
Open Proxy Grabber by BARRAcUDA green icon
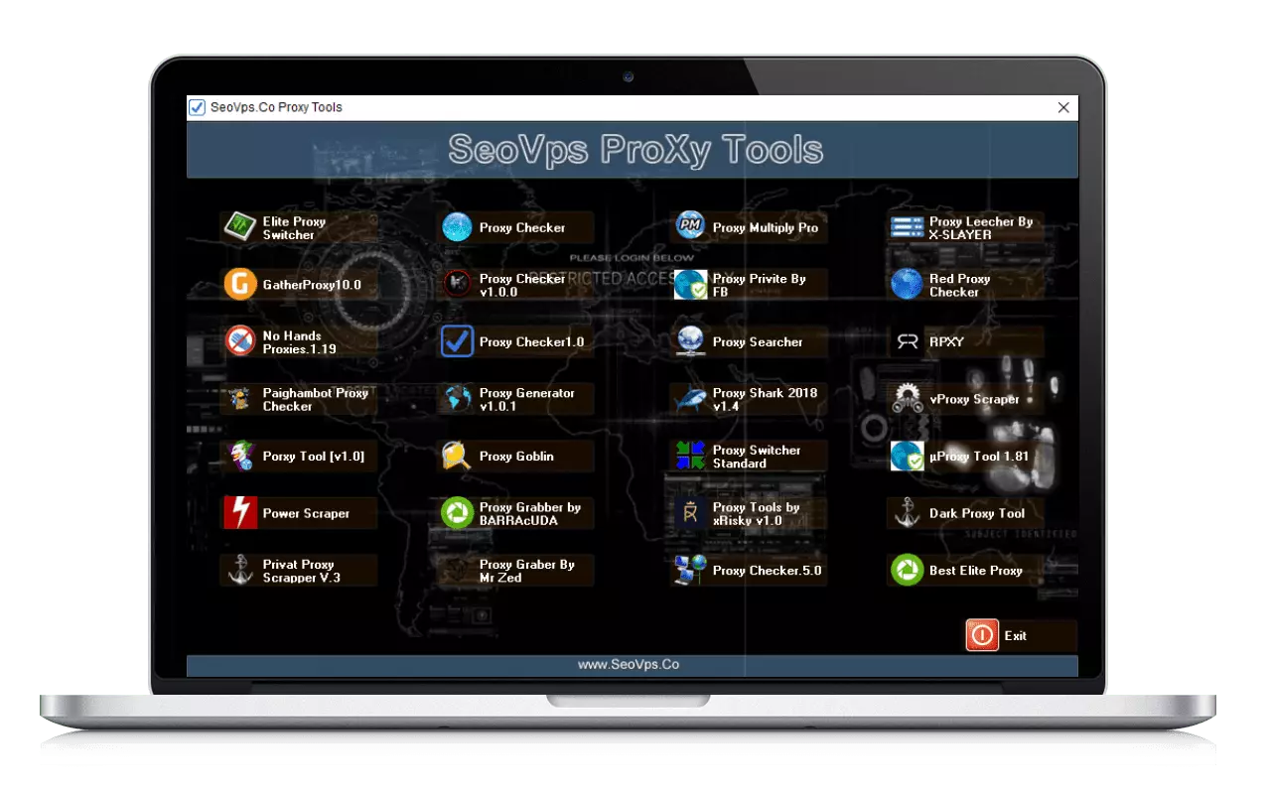pos(457,513)
